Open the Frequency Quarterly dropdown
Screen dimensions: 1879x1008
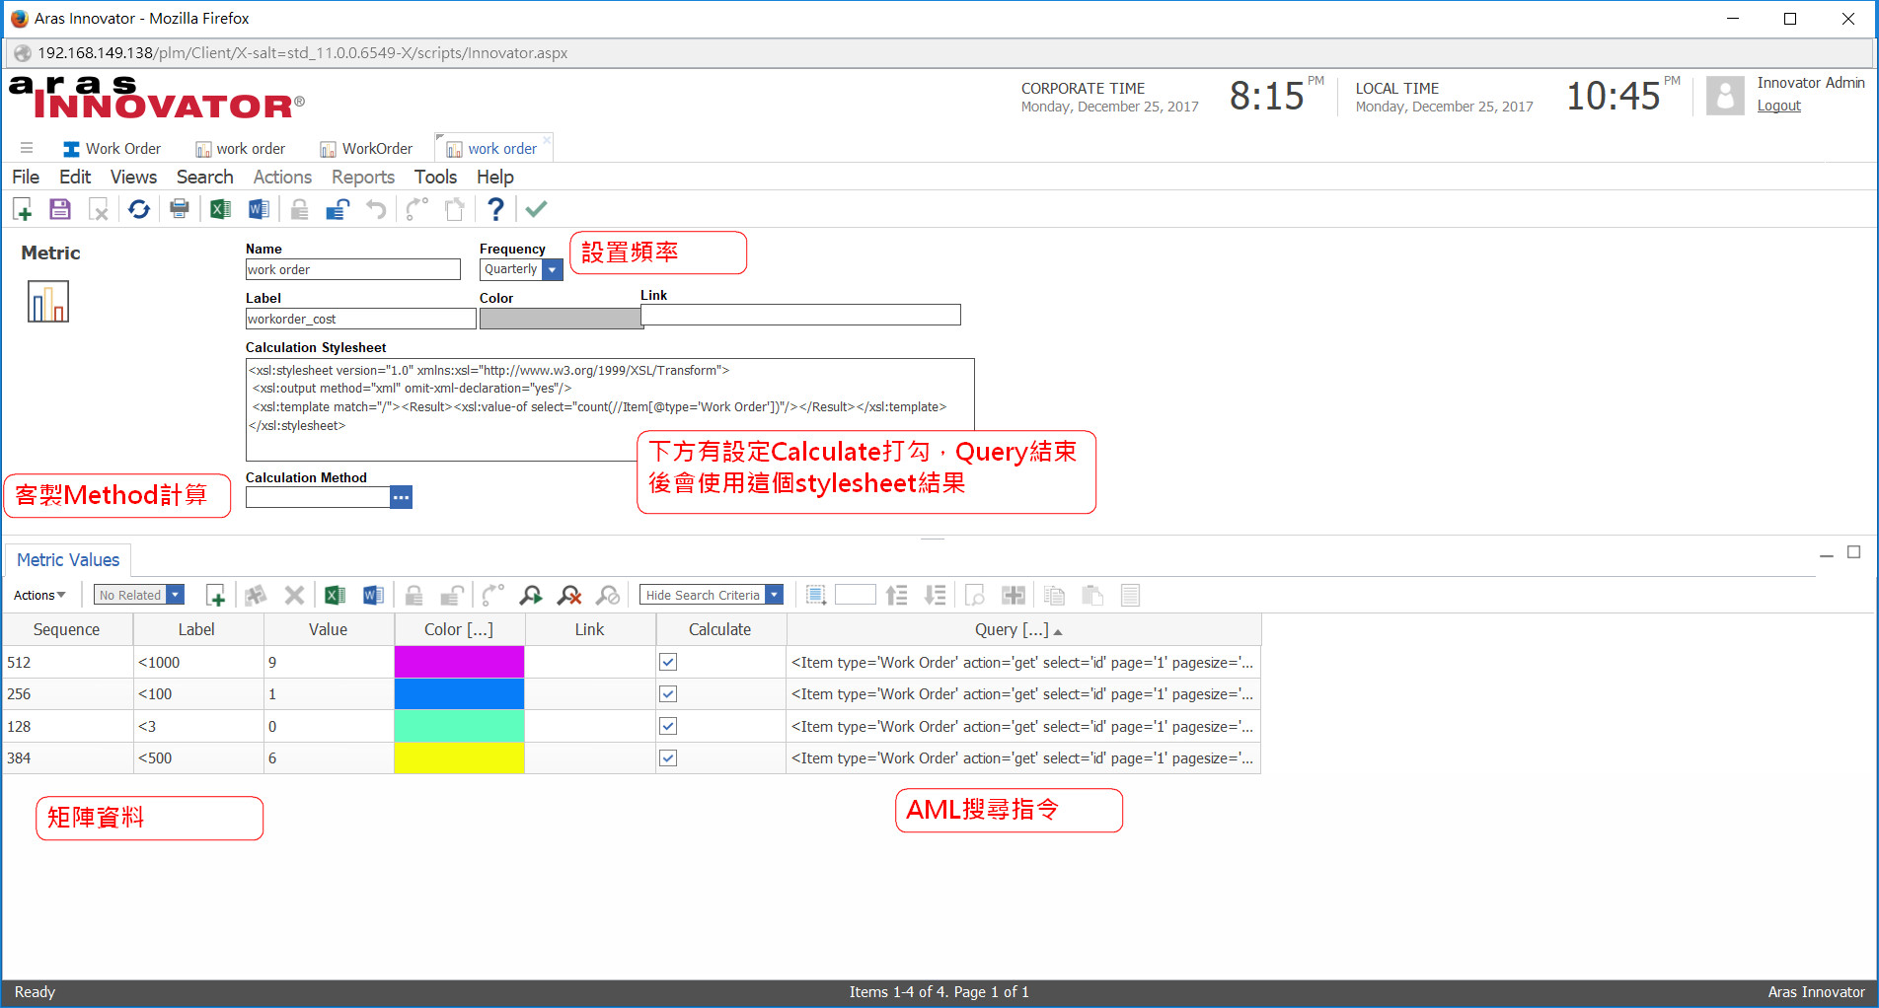(x=553, y=269)
